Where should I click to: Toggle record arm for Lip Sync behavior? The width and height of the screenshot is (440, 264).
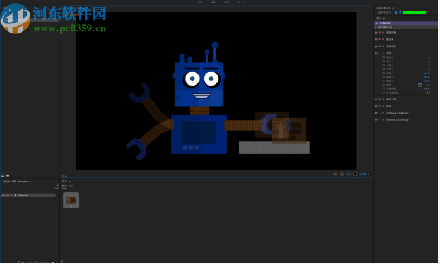click(380, 46)
